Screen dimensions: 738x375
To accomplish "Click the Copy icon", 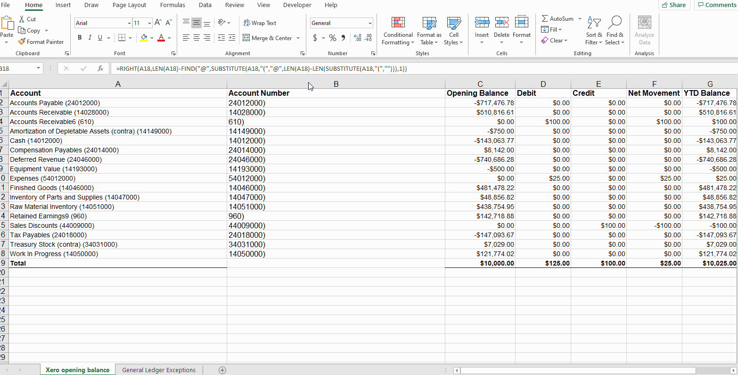I will click(x=22, y=30).
